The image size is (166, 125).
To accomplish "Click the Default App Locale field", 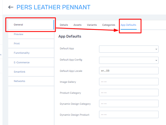I will (129, 70).
